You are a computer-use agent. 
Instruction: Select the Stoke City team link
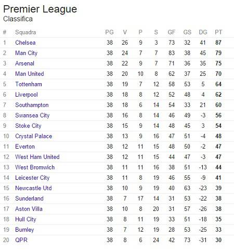[28, 126]
